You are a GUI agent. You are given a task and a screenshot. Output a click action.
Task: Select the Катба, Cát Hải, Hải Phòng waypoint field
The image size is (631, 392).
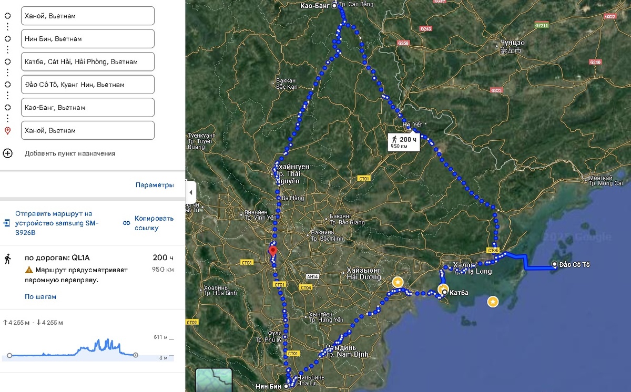click(88, 61)
